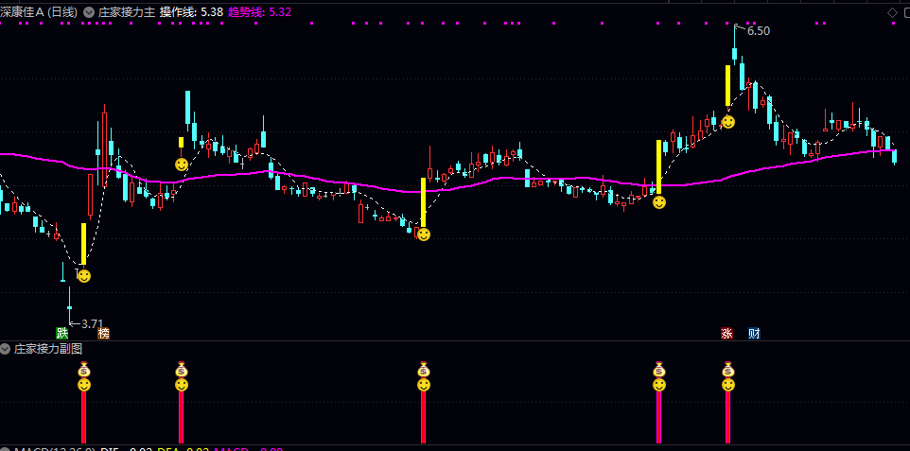This screenshot has height=451, width=910.
Task: Click the cyan candlestick at the 3.71 low
Action: (70, 307)
